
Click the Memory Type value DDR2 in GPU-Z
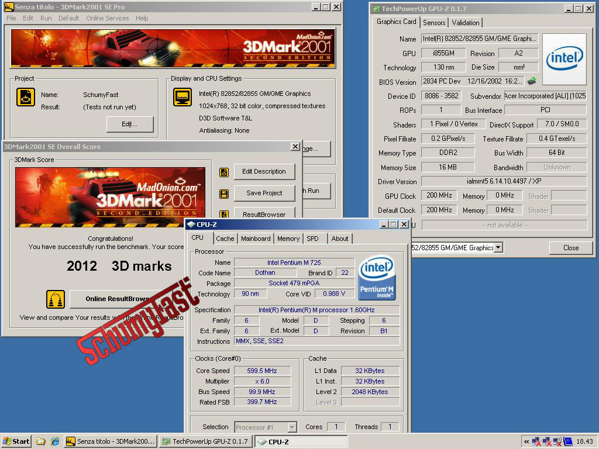point(447,153)
